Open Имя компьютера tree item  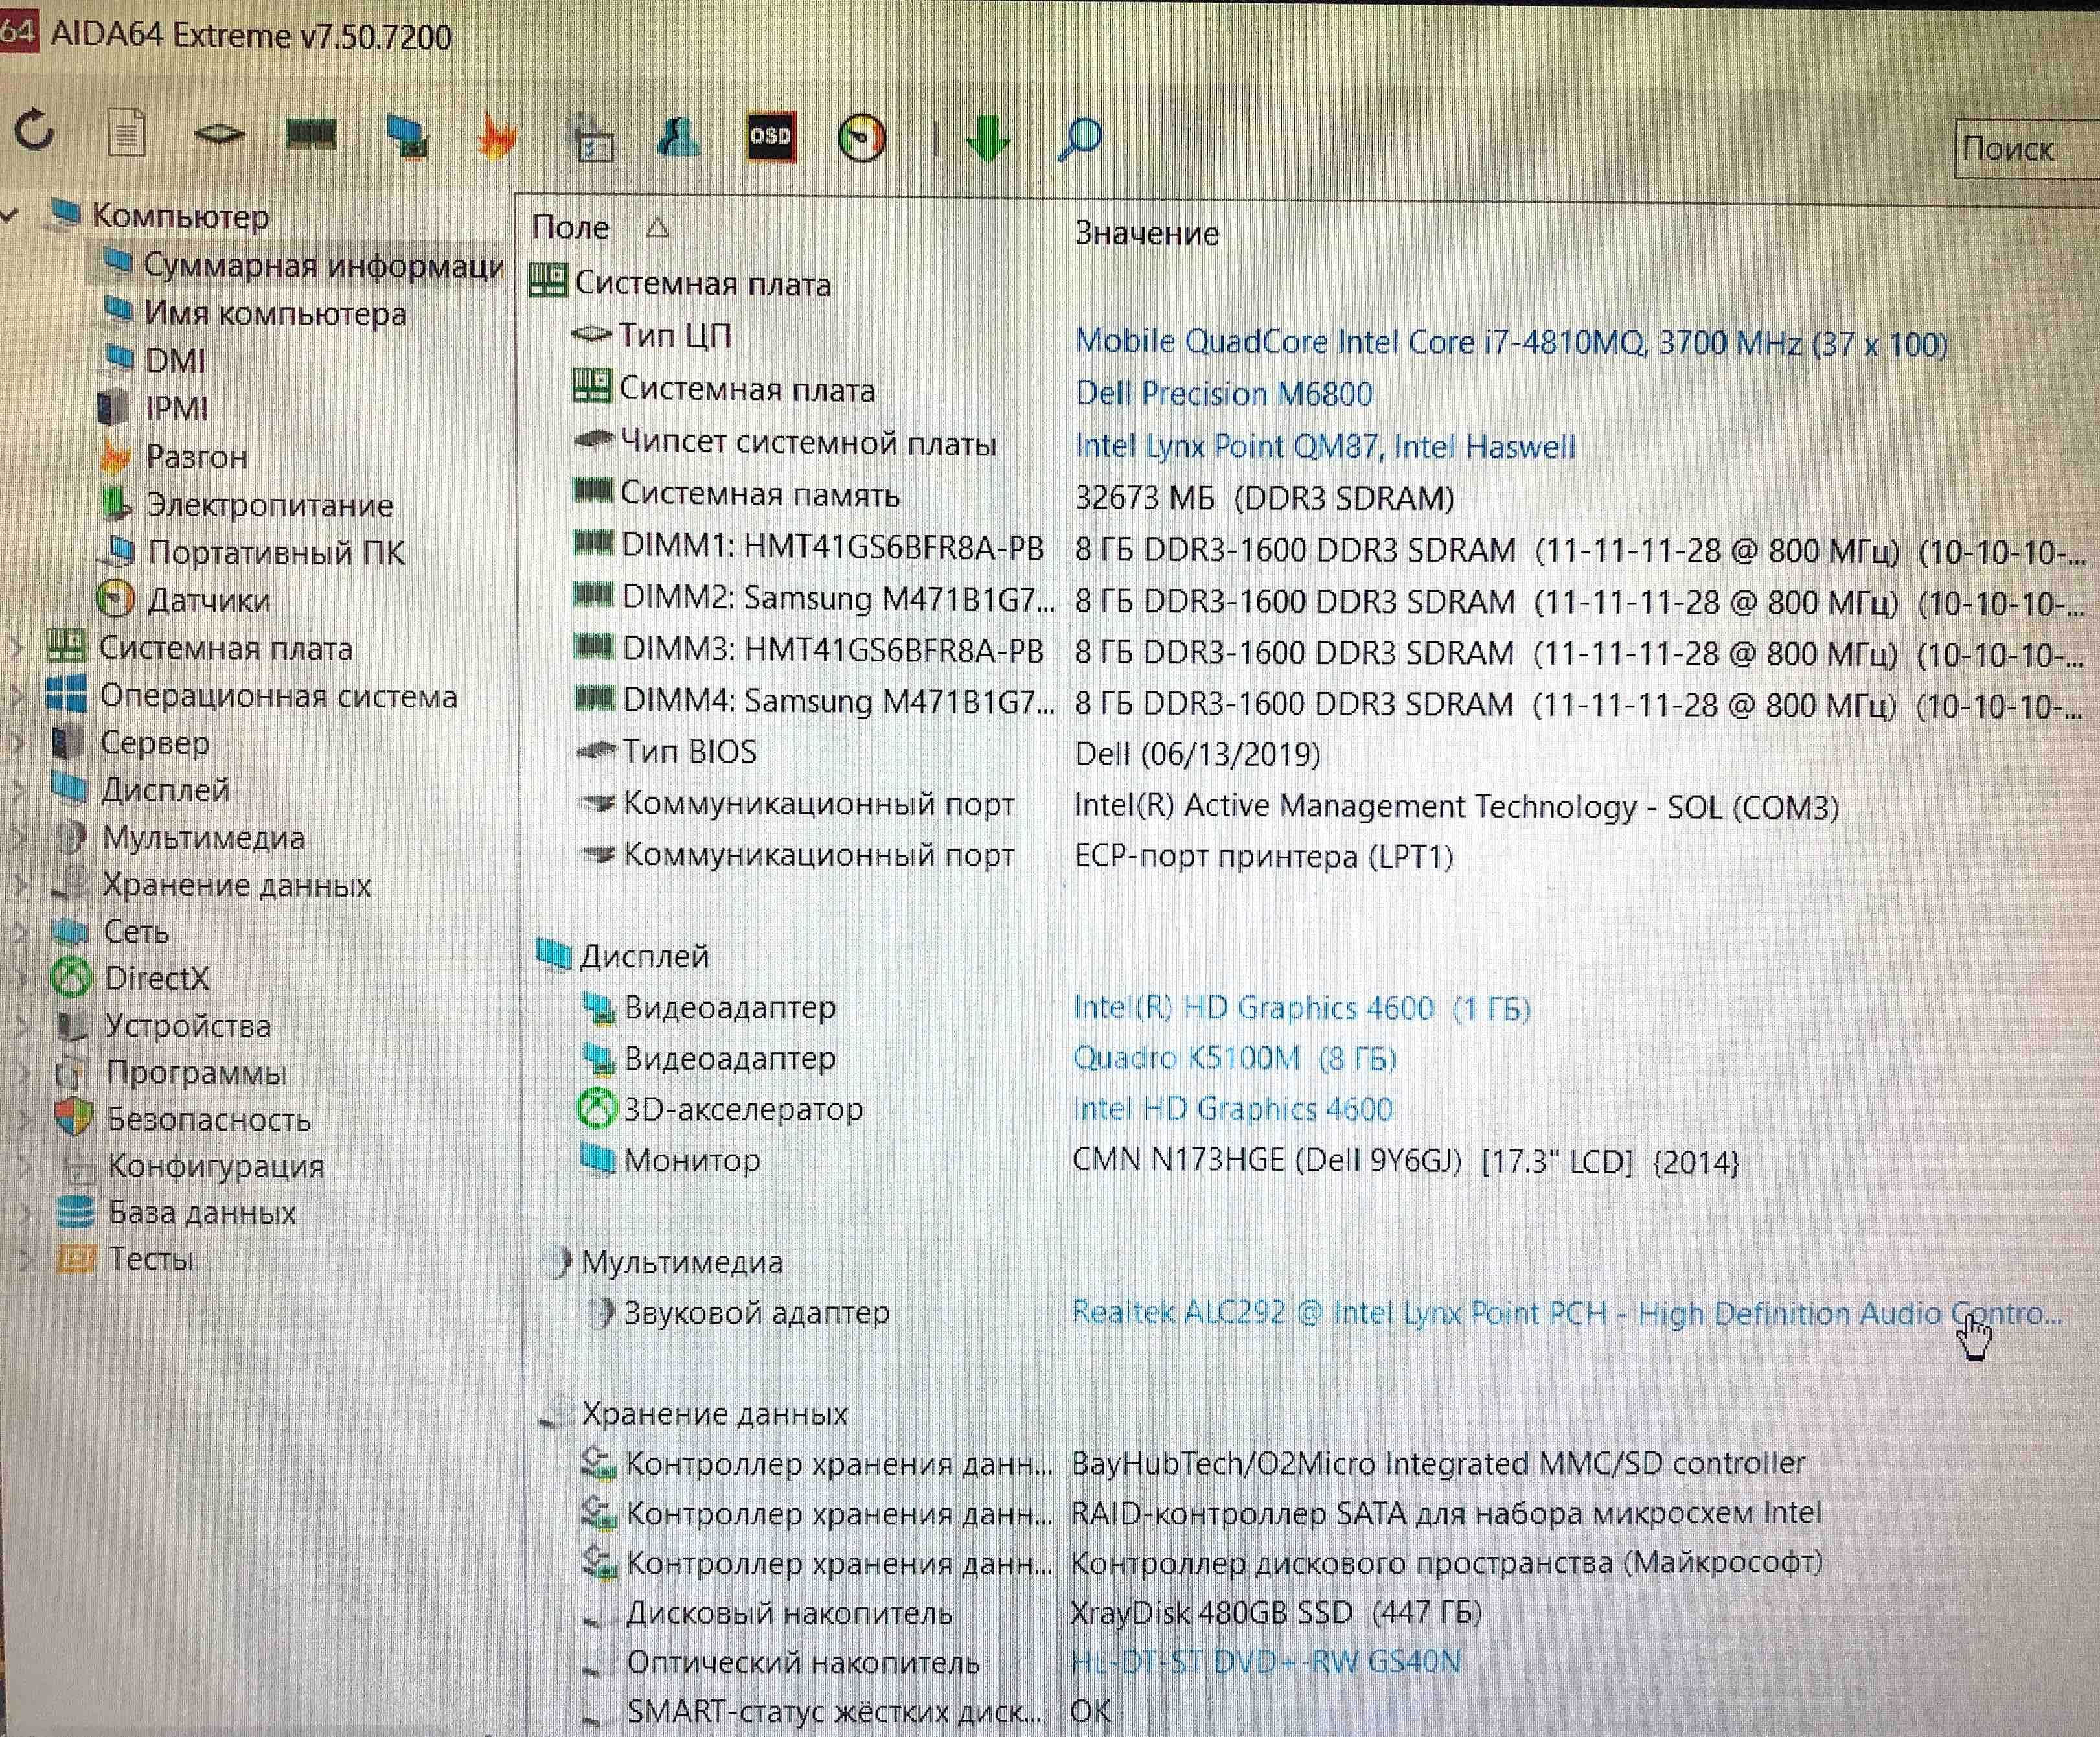coord(275,313)
